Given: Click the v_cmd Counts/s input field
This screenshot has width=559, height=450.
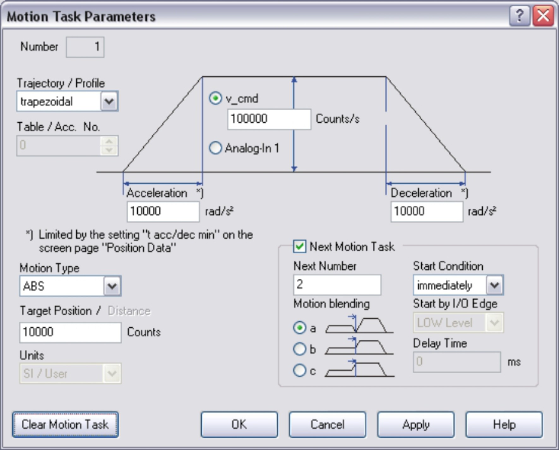Looking at the screenshot, I should click(x=269, y=119).
